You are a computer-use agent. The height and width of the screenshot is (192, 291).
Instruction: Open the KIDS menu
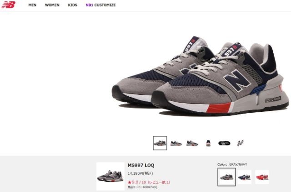(x=73, y=5)
